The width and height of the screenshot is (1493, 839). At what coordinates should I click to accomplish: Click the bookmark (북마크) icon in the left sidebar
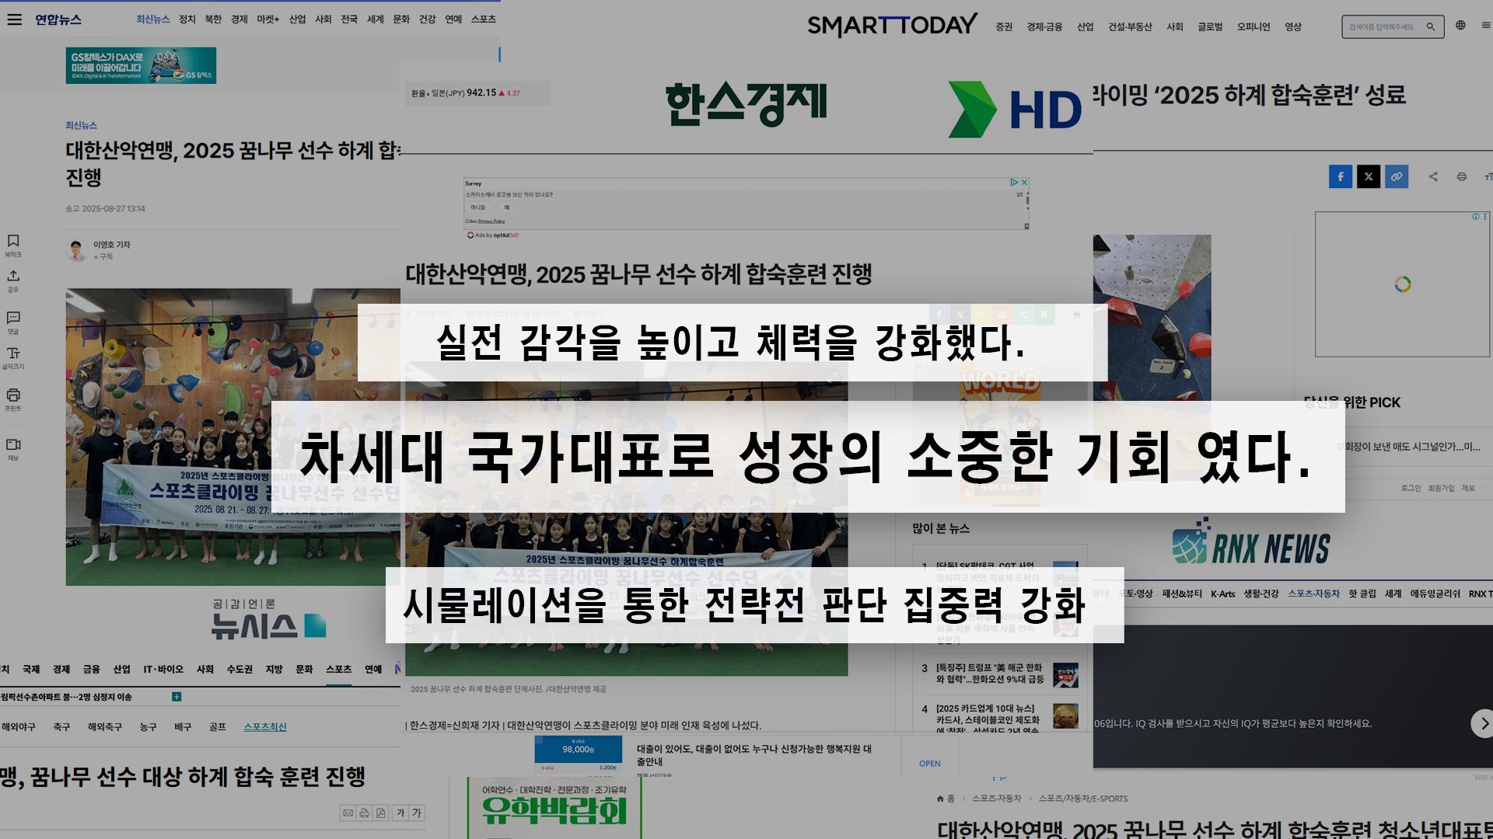tap(13, 242)
